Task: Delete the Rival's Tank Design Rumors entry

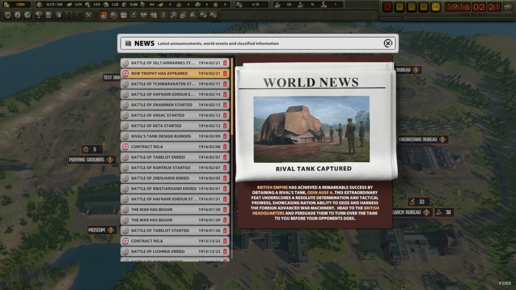Action: [225, 136]
